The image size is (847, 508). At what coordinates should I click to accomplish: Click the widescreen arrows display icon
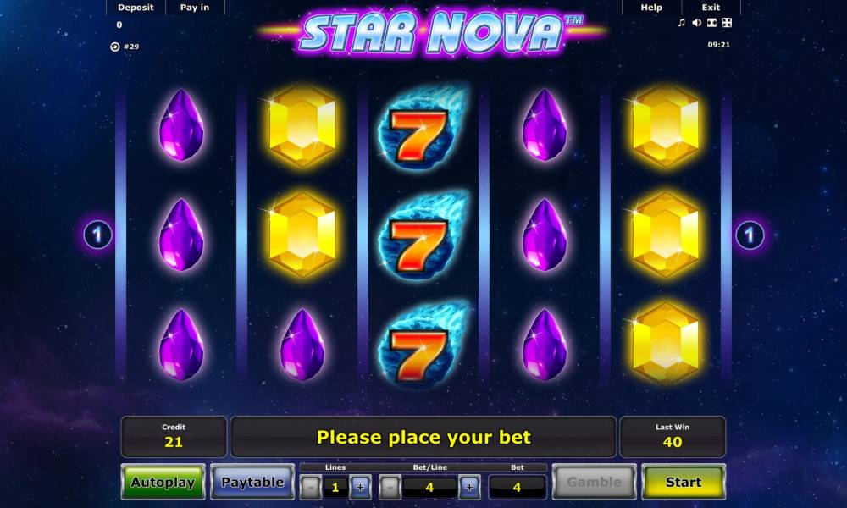[x=712, y=23]
